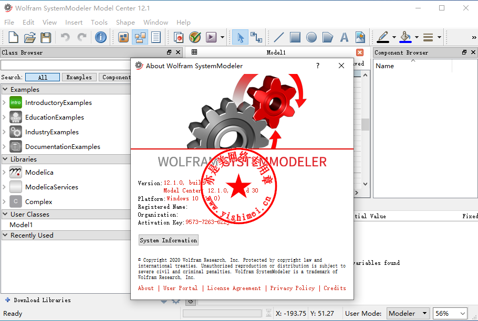Viewport: 478px width, 321px height.
Task: Open the File menu
Action: click(x=9, y=22)
